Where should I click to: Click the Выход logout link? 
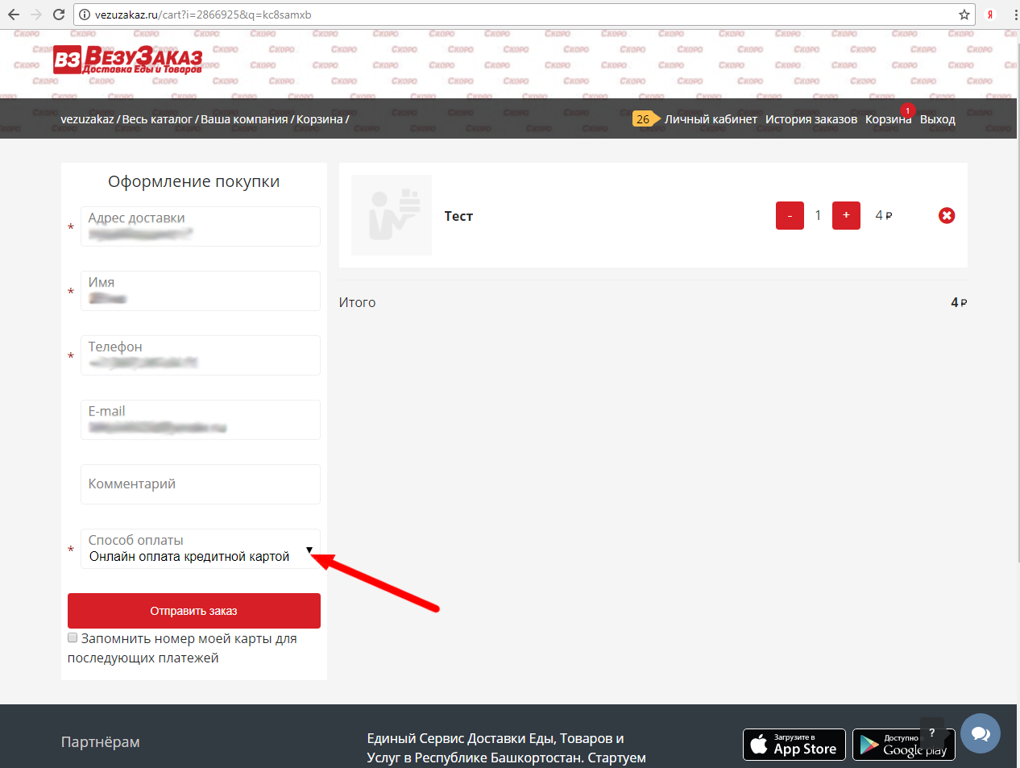coord(937,119)
